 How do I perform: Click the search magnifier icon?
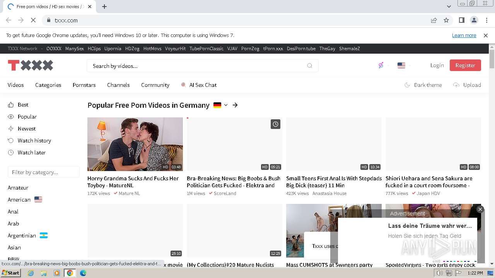click(x=309, y=66)
